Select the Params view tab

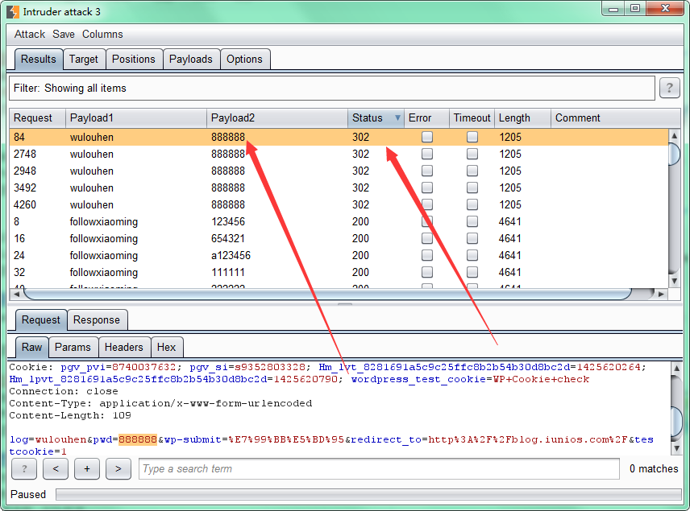73,347
